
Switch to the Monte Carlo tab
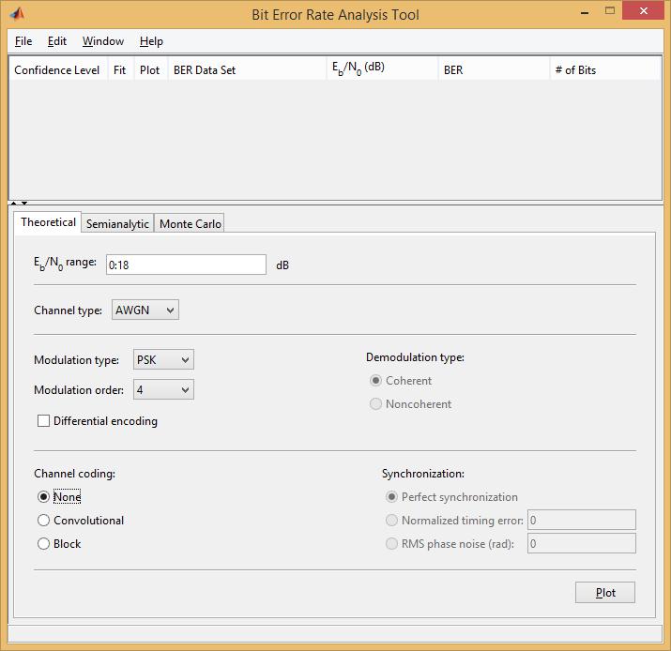[x=190, y=223]
